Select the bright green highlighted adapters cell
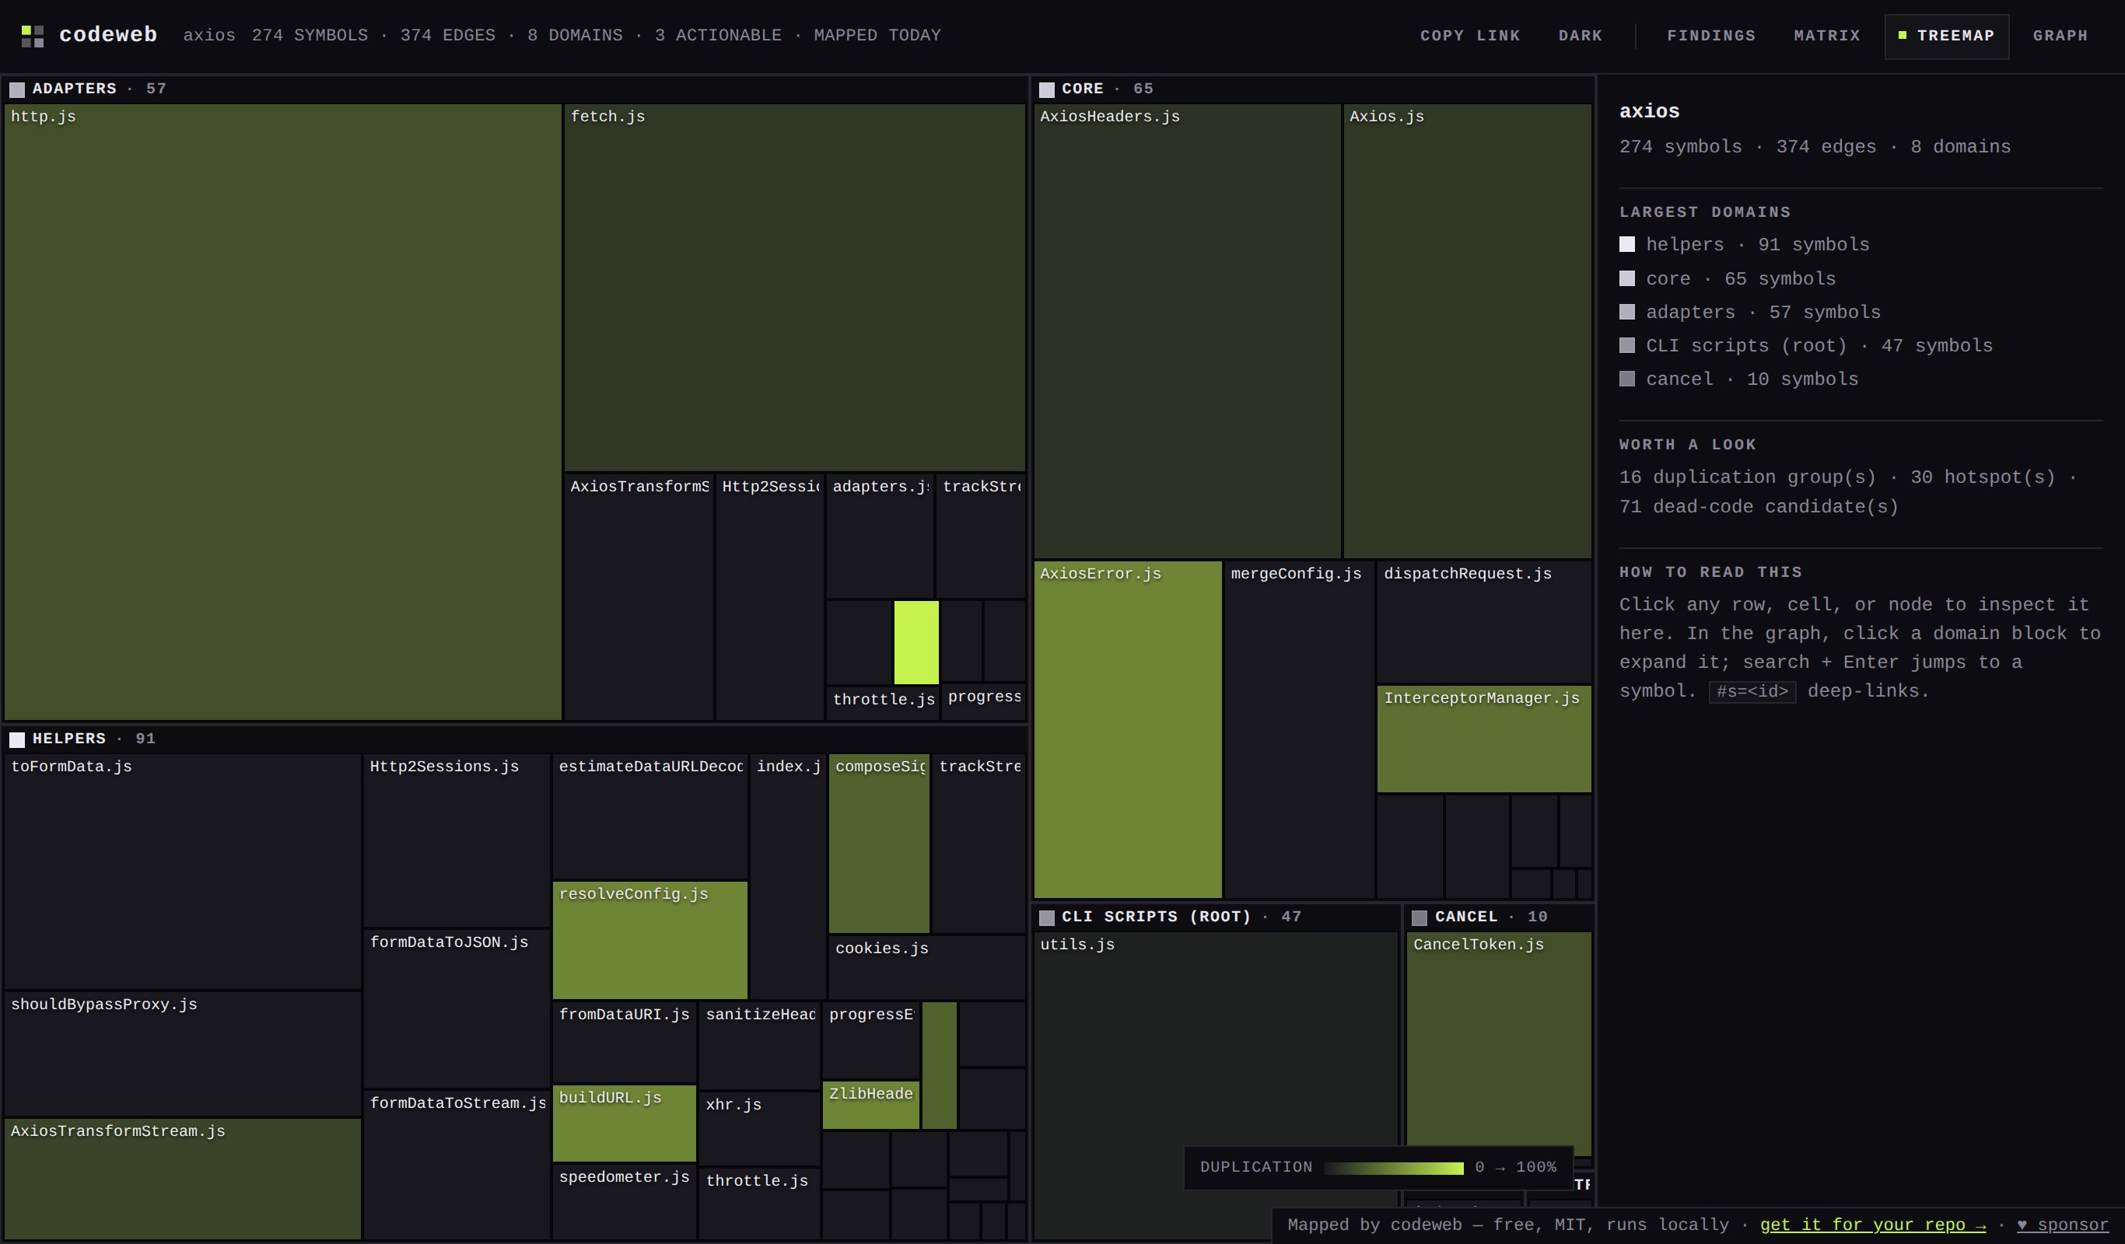The width and height of the screenshot is (2125, 1244). (915, 642)
